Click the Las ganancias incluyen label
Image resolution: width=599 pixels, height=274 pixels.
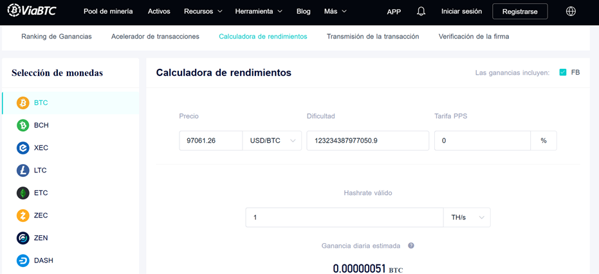(x=512, y=73)
